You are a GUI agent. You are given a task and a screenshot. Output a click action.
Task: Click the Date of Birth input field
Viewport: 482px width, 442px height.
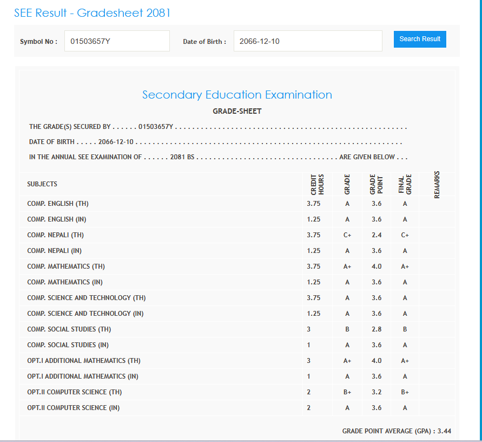[x=307, y=41]
